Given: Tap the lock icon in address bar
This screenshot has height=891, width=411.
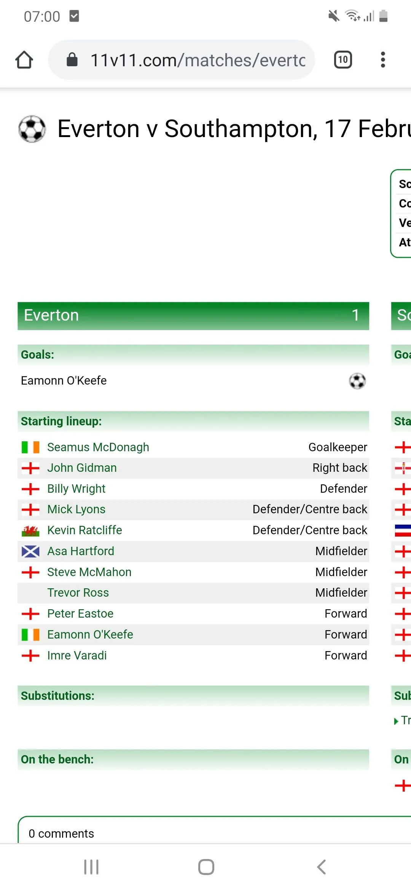Looking at the screenshot, I should pos(72,60).
